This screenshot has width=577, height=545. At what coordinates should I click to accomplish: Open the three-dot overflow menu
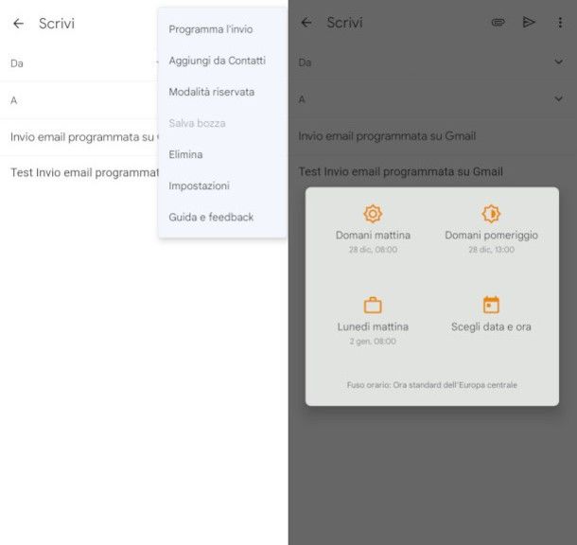[560, 23]
